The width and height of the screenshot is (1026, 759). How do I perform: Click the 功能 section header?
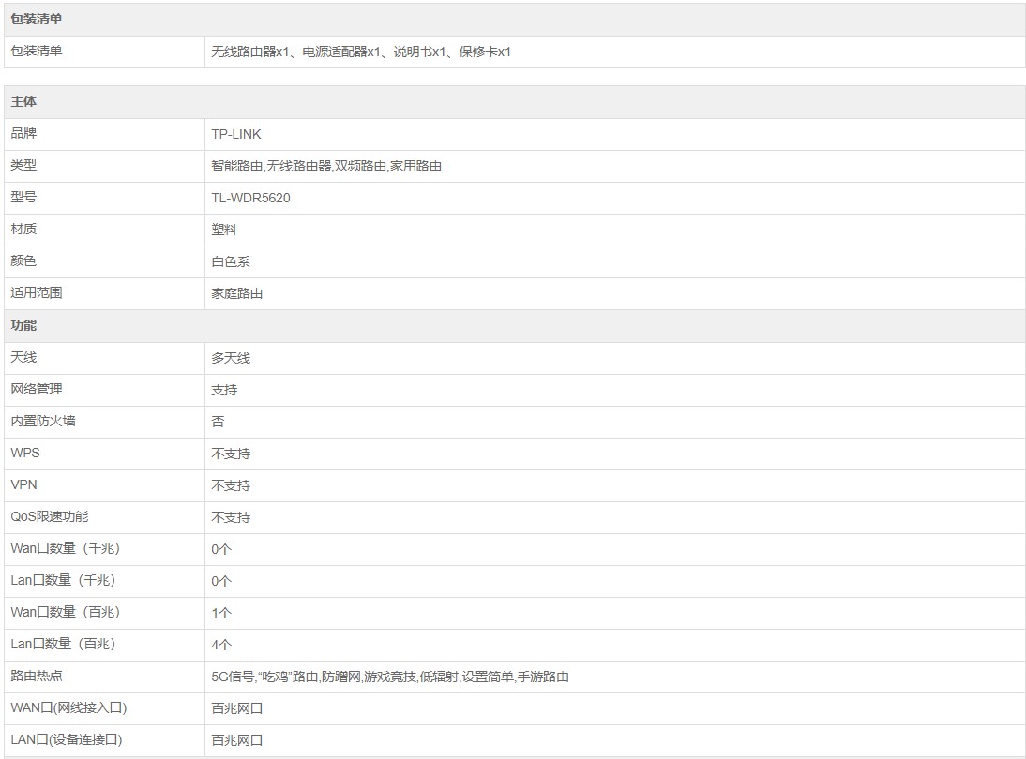23,325
